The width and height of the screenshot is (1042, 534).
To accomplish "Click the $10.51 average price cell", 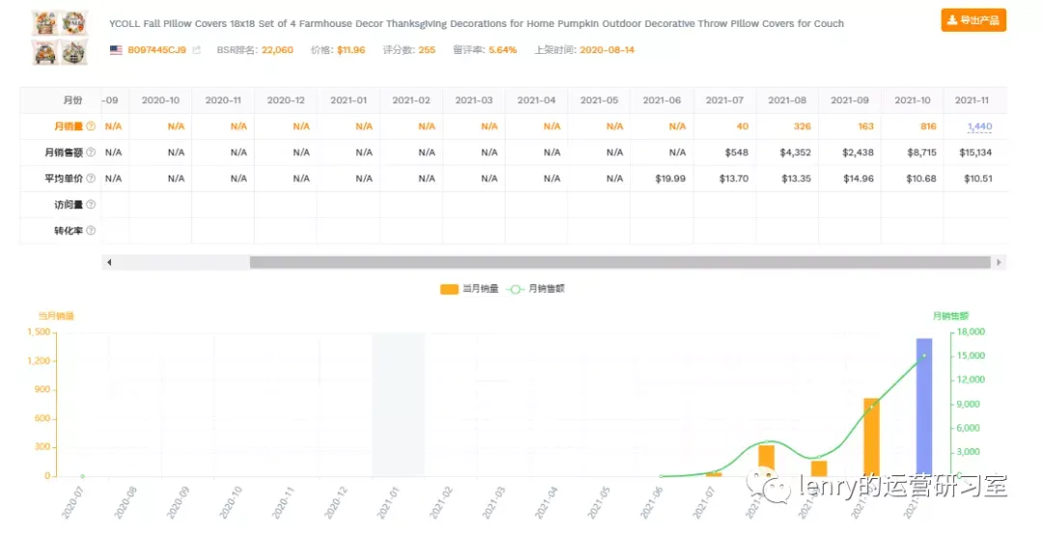I will point(977,178).
